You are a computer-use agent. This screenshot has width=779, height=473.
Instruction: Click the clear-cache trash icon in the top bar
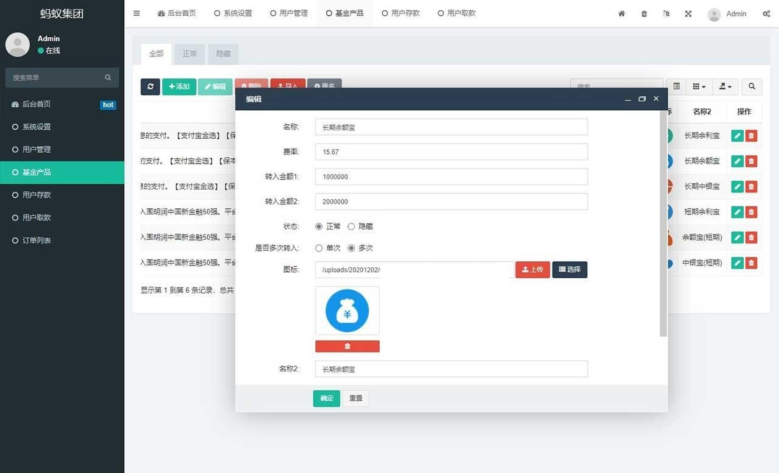[x=644, y=13]
